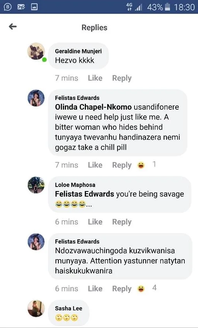Open tagged Felistas Edwards link in Loloe's comment
Viewport: 198px width, 328px height.
click(x=84, y=194)
